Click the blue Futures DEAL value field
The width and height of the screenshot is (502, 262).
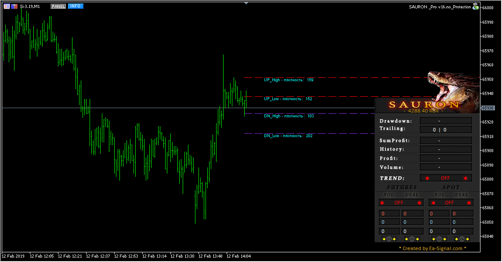[x=412, y=222]
